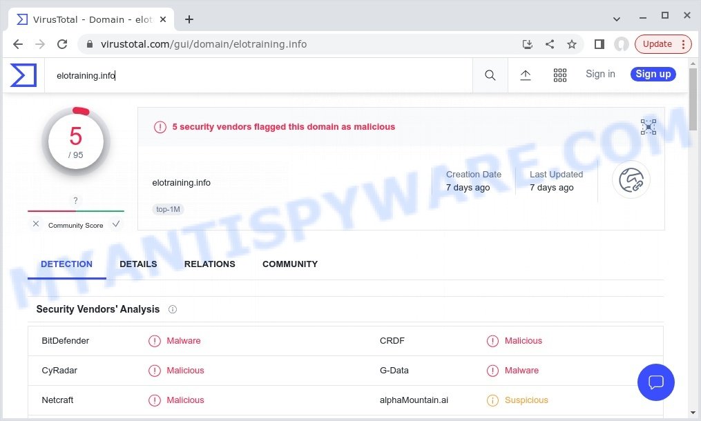
Task: Click the page vertical scrollbar
Action: click(693, 99)
